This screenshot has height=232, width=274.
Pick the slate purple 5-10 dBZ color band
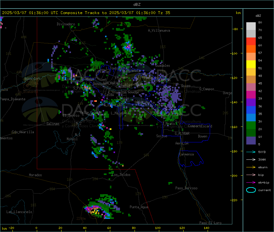pos(251,141)
